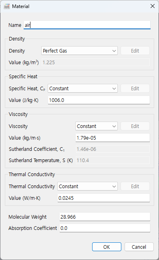This screenshot has width=159, height=260.
Task: Click the Cancel button
Action: point(139,247)
